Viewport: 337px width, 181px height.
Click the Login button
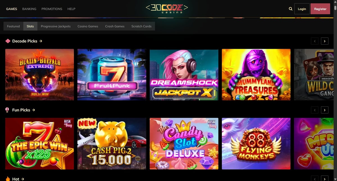click(x=302, y=9)
